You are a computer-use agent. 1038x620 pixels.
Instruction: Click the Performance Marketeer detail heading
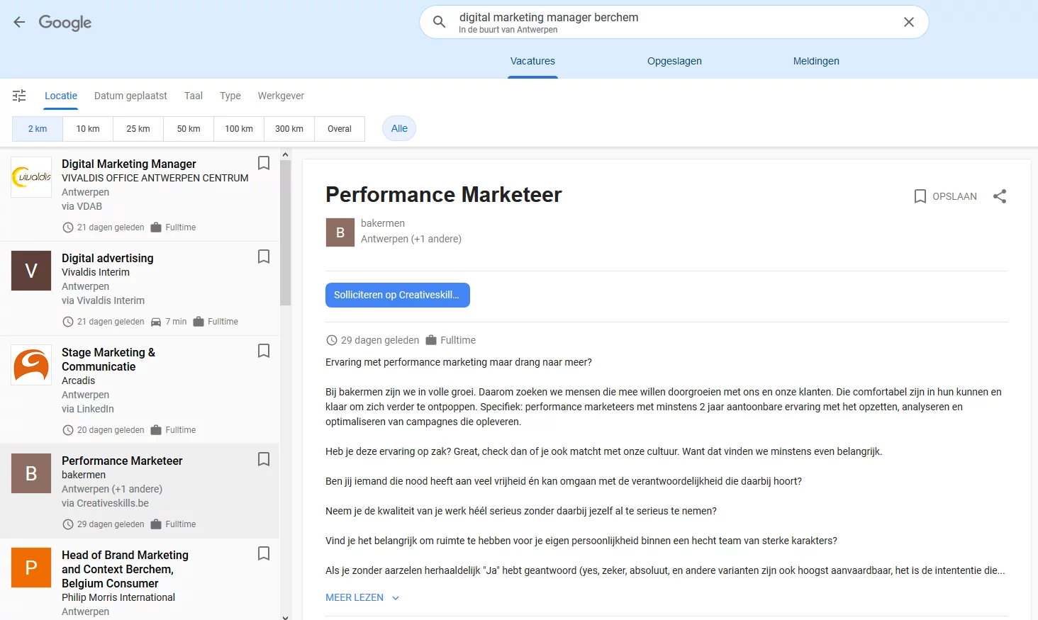pos(444,194)
